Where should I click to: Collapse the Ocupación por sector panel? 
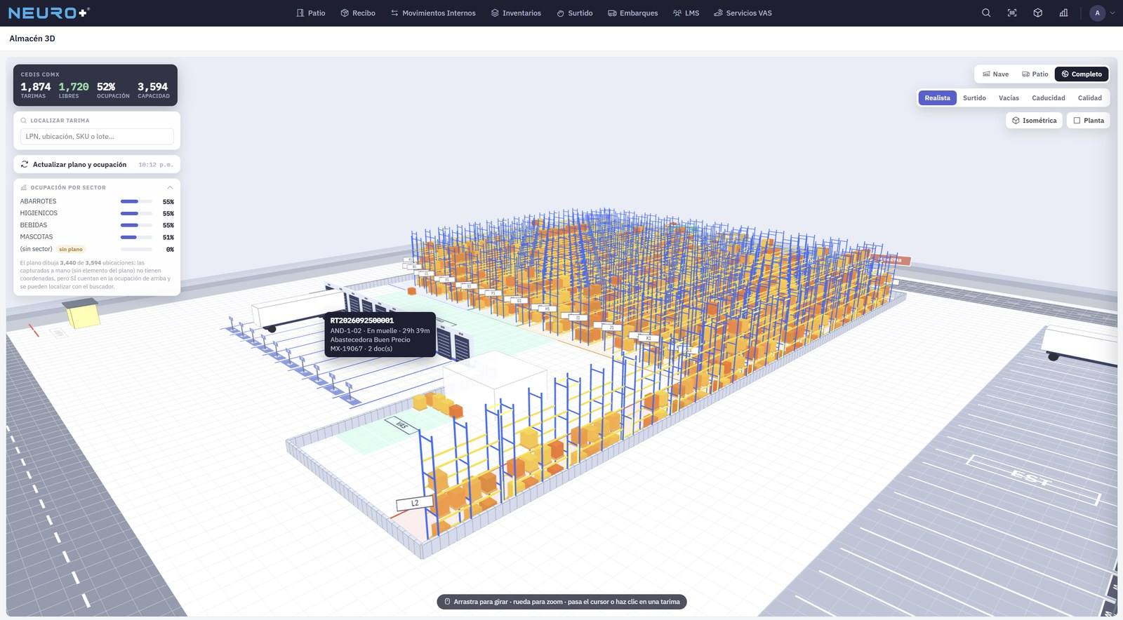point(170,187)
